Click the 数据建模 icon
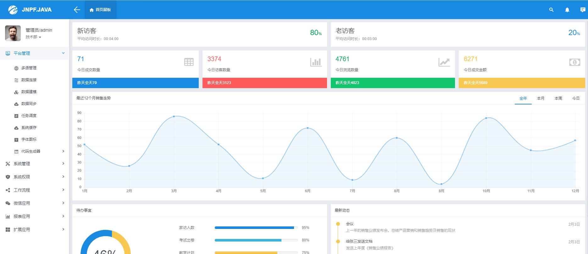Viewport: 588px width, 254px height. coord(16,92)
